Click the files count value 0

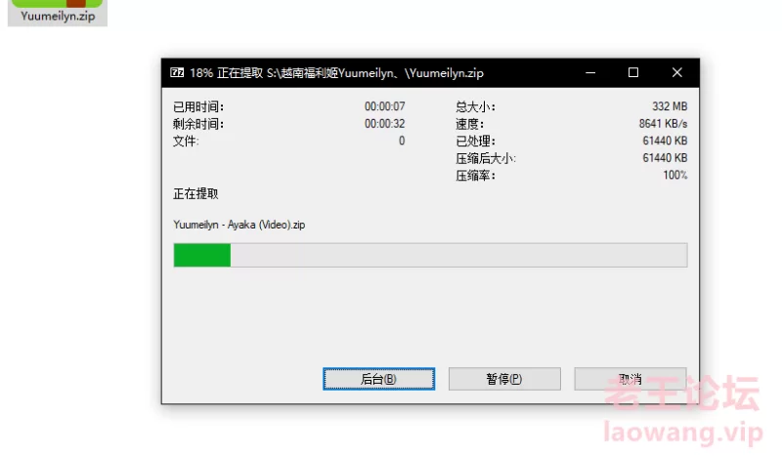(x=402, y=141)
